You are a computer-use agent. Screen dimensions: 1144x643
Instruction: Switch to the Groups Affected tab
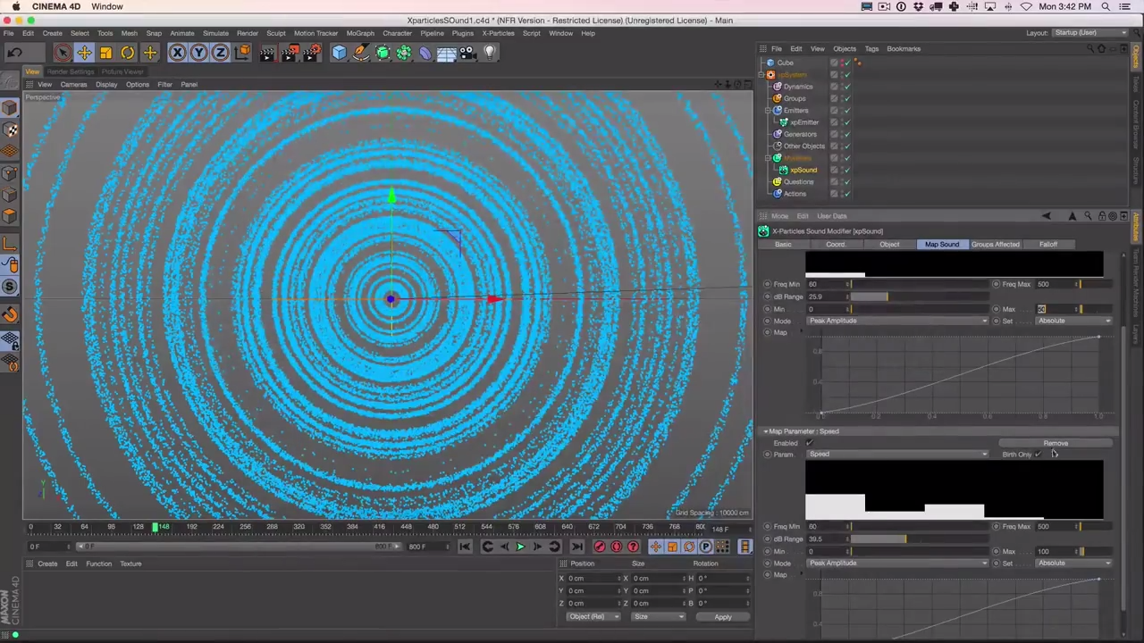tap(995, 245)
